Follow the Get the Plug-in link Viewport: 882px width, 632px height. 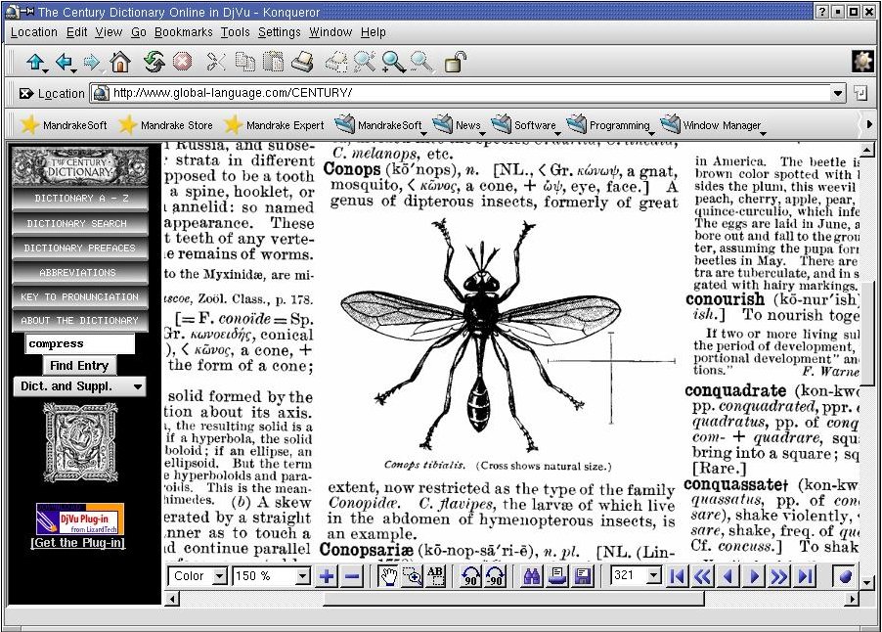click(78, 543)
